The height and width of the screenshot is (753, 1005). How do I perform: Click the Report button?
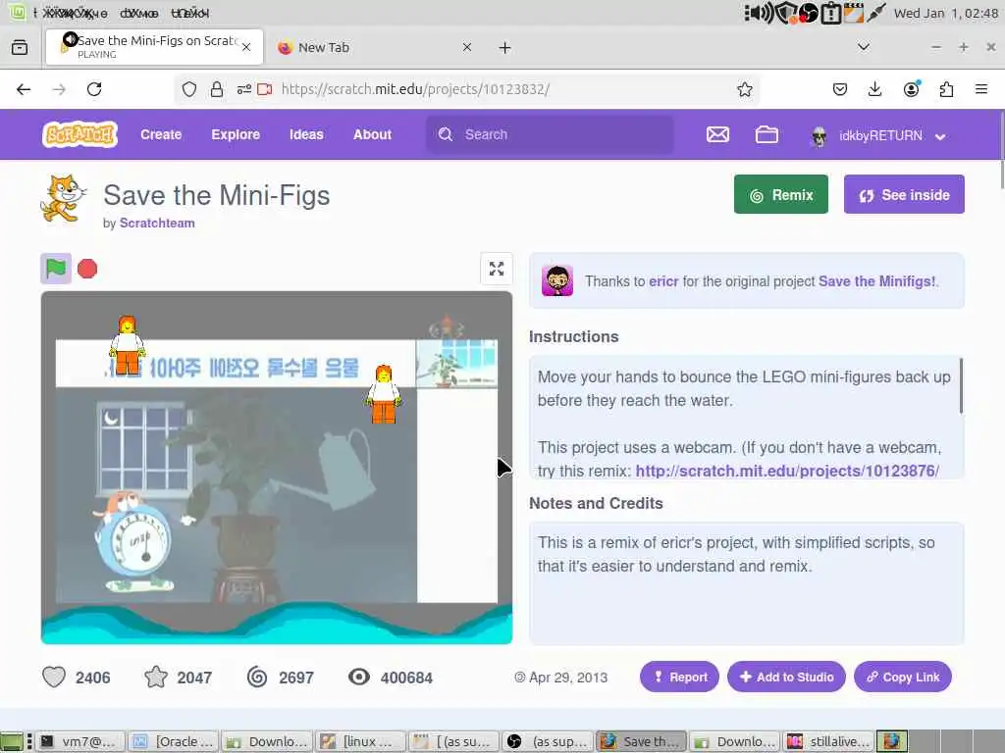679,677
